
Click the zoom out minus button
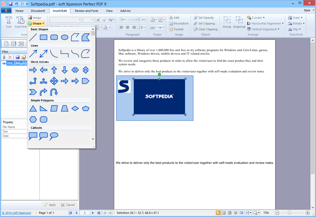point(277,213)
